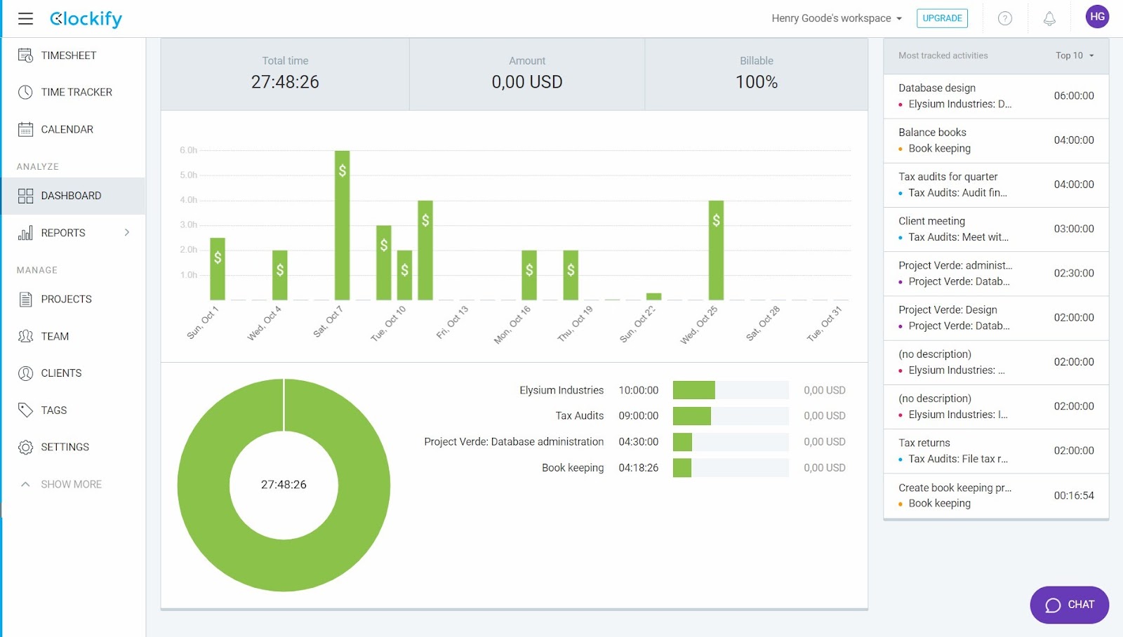Click the Tags icon in sidebar

coord(25,410)
